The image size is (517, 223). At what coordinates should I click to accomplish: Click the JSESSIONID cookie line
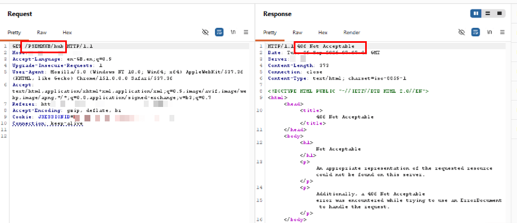(94, 117)
